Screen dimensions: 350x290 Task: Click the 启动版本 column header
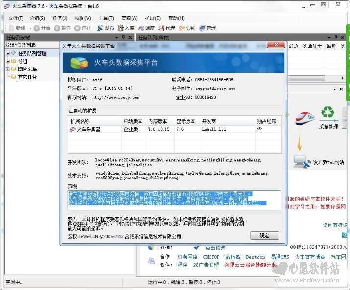click(x=134, y=121)
